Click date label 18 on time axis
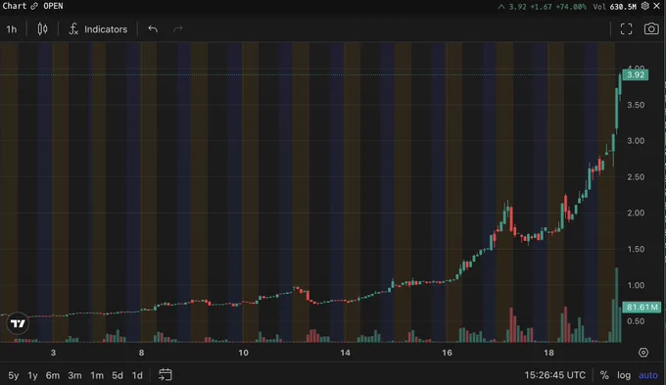Image resolution: width=666 pixels, height=385 pixels. (548, 353)
